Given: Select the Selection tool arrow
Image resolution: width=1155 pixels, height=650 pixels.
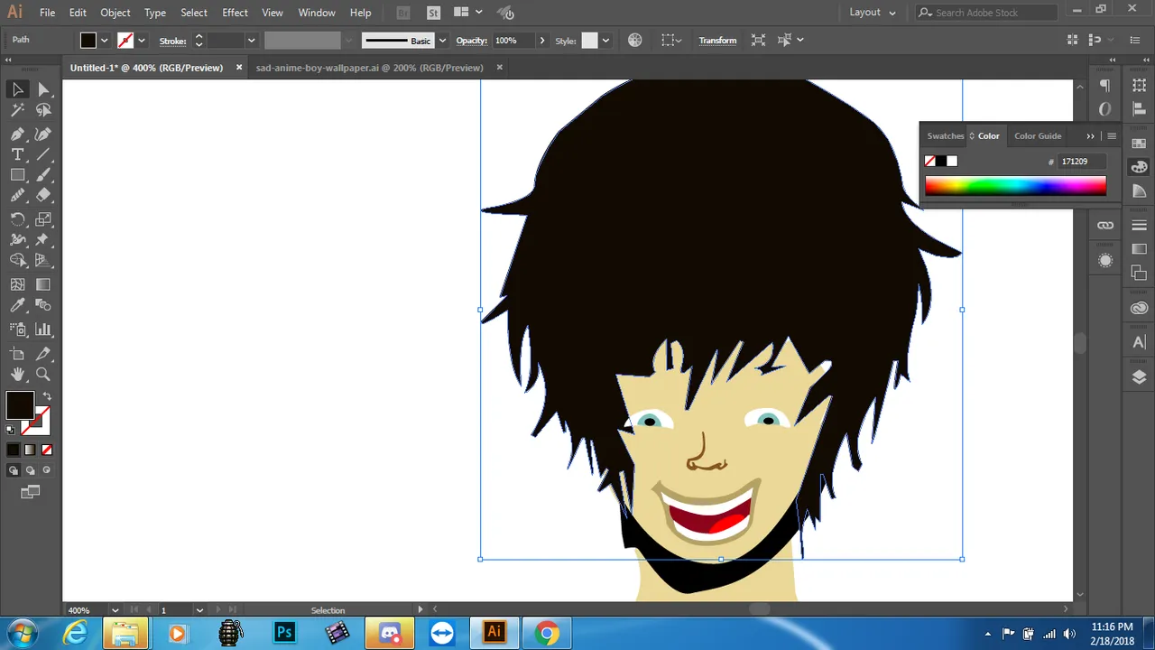Looking at the screenshot, I should click(x=17, y=89).
